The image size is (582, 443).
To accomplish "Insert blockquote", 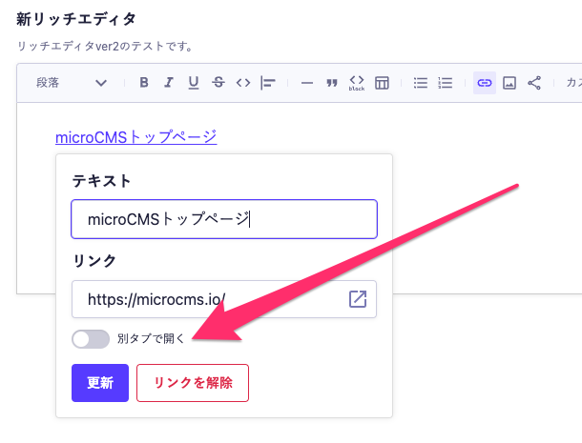I will [332, 83].
